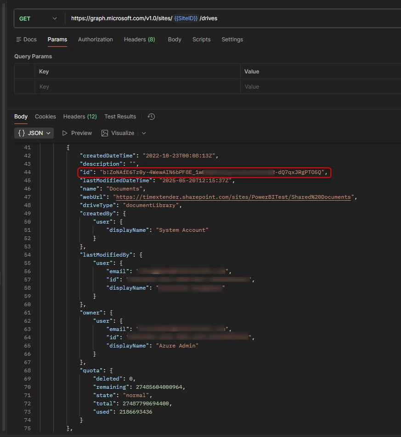
Task: Switch to the Authorization tab
Action: pyautogui.click(x=95, y=39)
